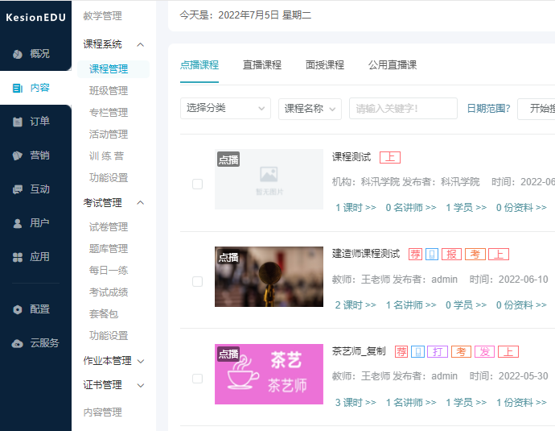Image resolution: width=555 pixels, height=431 pixels.
Task: Click the 2 课时 link for 建造师课程测试
Action: point(356,305)
